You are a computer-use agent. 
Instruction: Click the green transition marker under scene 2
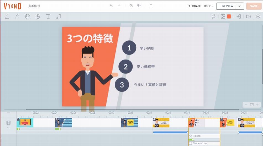pyautogui.click(x=58, y=129)
